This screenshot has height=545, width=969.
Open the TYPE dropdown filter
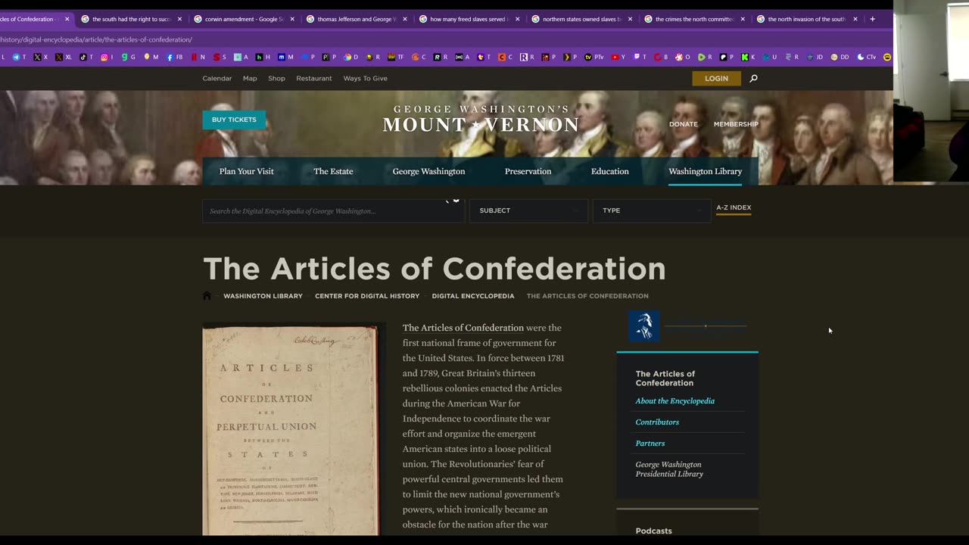(x=651, y=210)
